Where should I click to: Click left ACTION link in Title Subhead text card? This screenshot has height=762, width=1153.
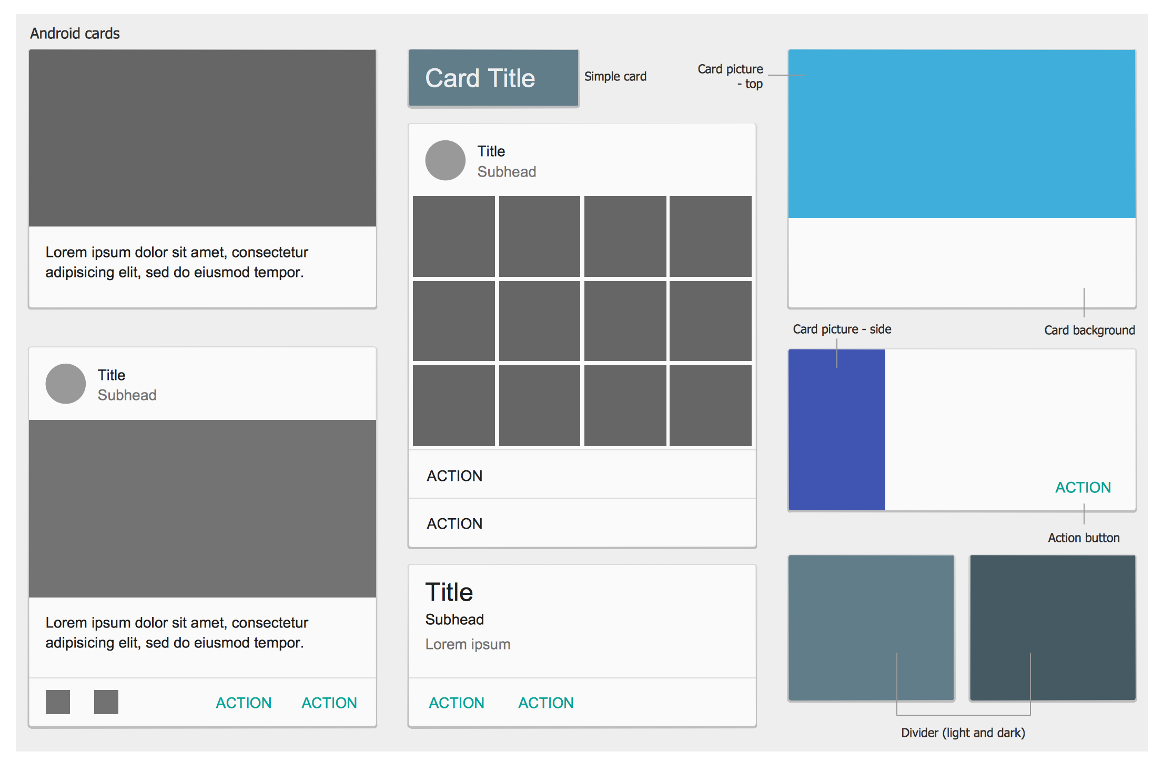click(456, 703)
